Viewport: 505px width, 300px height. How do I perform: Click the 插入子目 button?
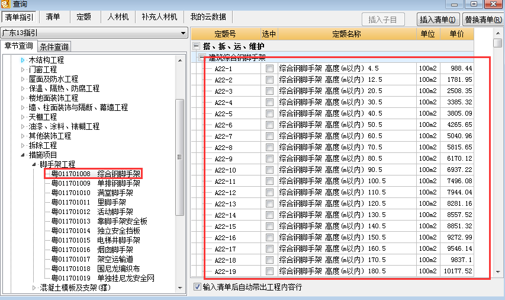tap(383, 20)
